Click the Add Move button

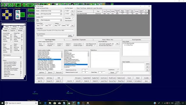pyautogui.click(x=42, y=73)
